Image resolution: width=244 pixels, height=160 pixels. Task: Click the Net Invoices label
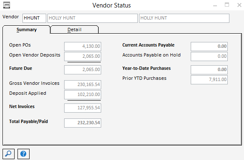click(x=22, y=106)
